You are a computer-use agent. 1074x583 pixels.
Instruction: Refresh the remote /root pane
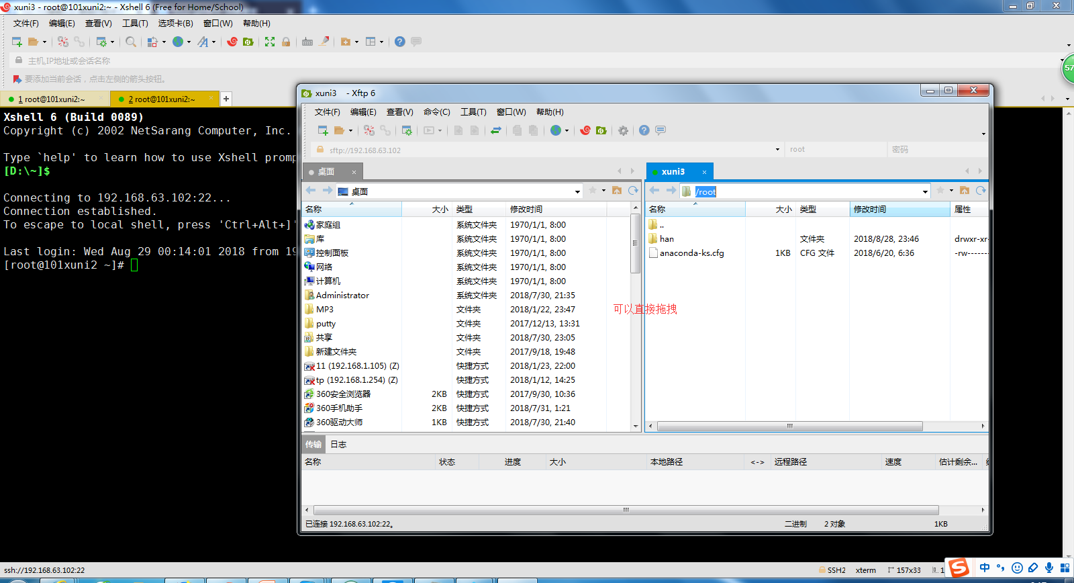pos(981,191)
